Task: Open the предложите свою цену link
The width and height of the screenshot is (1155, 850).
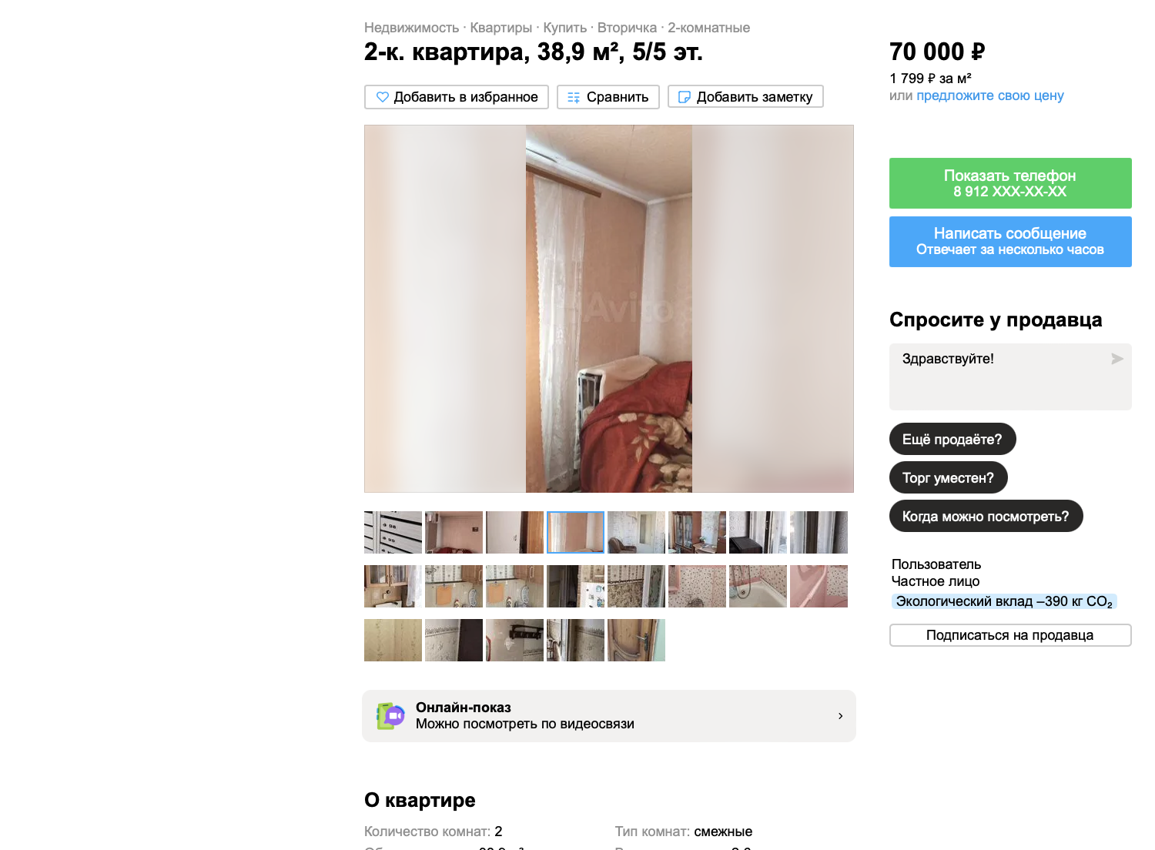Action: click(989, 95)
